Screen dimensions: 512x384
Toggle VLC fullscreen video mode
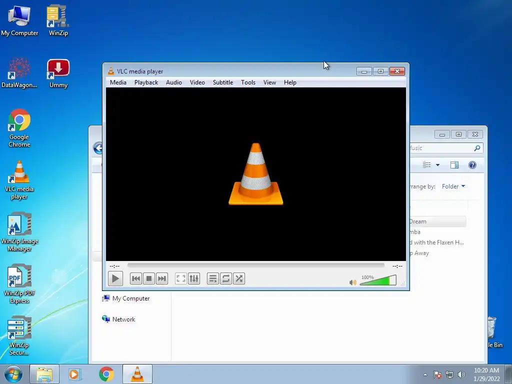[181, 278]
